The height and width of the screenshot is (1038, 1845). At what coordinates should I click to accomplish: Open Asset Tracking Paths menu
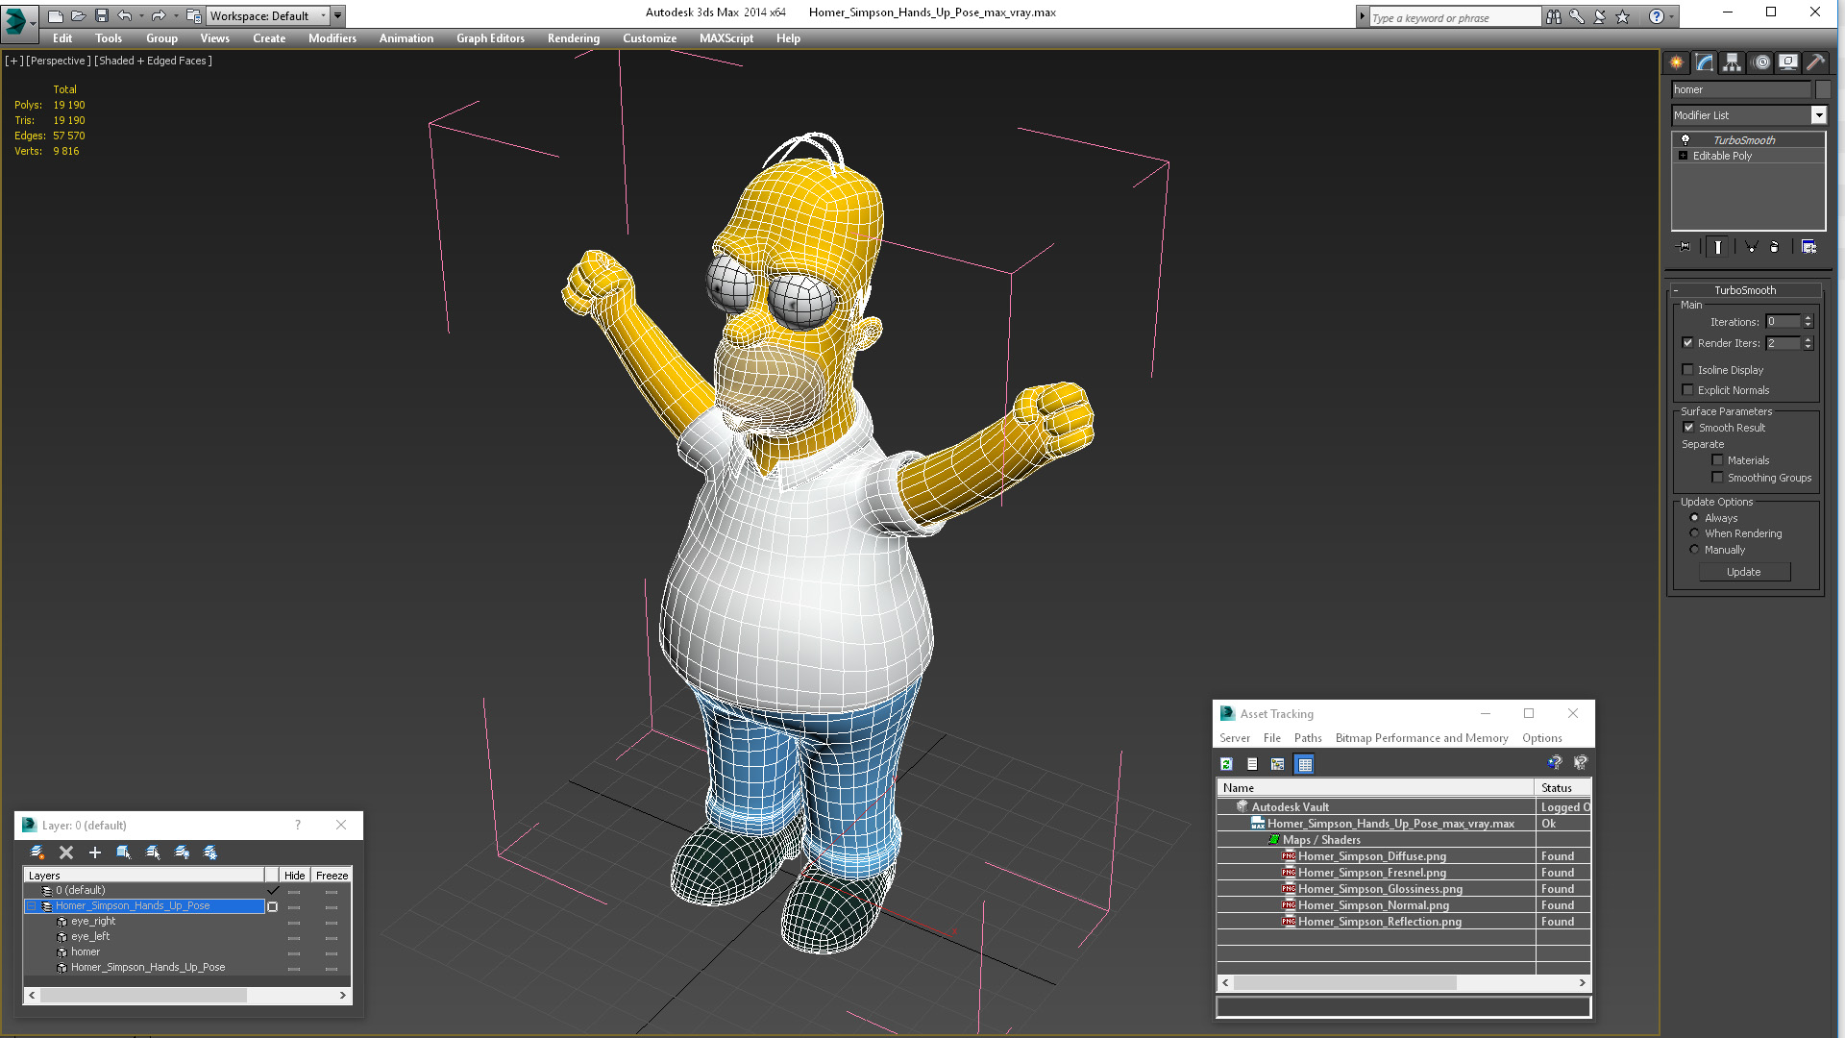point(1308,738)
